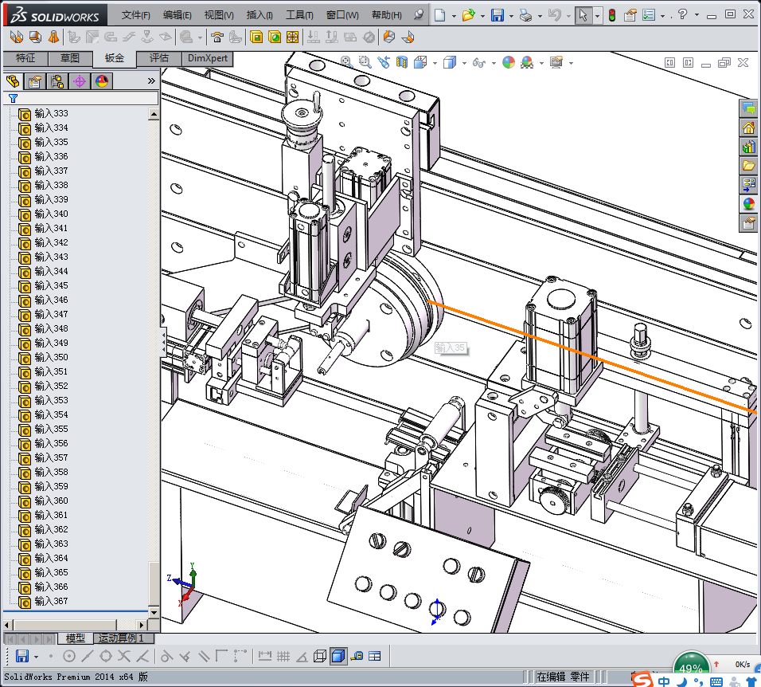Viewport: 761px width, 687px height.
Task: Click the Print icon in top toolbar
Action: pyautogui.click(x=525, y=15)
